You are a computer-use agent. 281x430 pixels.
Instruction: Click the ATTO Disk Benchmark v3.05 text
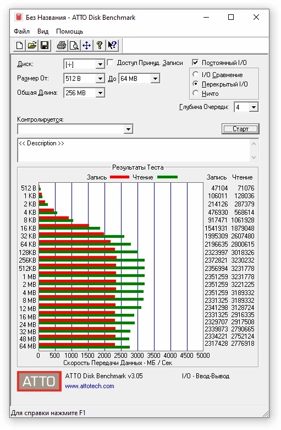pos(104,375)
